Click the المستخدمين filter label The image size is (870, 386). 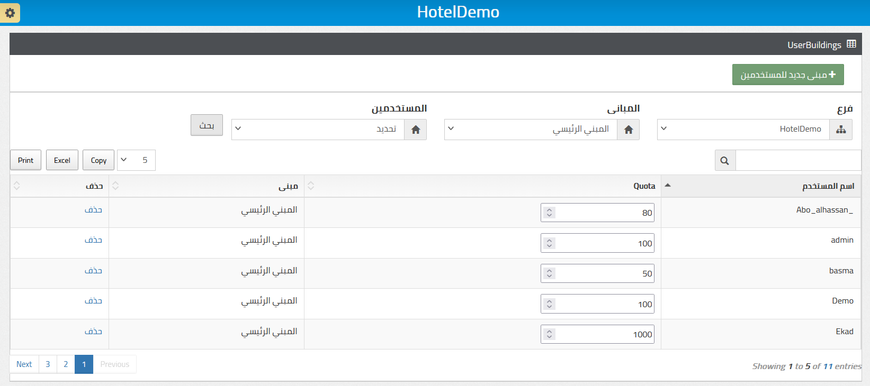coord(399,108)
